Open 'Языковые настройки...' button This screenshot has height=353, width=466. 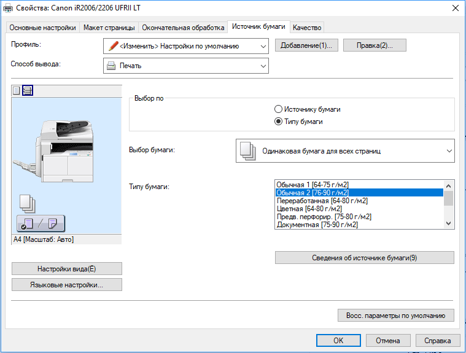(67, 285)
